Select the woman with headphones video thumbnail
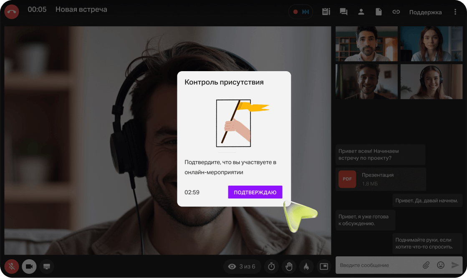This screenshot has width=467, height=278. tap(432, 82)
